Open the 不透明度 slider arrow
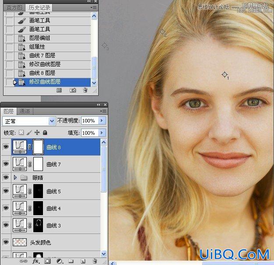The height and width of the screenshot is (265, 274). (x=102, y=121)
